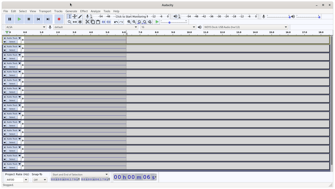335x189 pixels.
Task: Open the Edit menu
Action: coord(13,11)
